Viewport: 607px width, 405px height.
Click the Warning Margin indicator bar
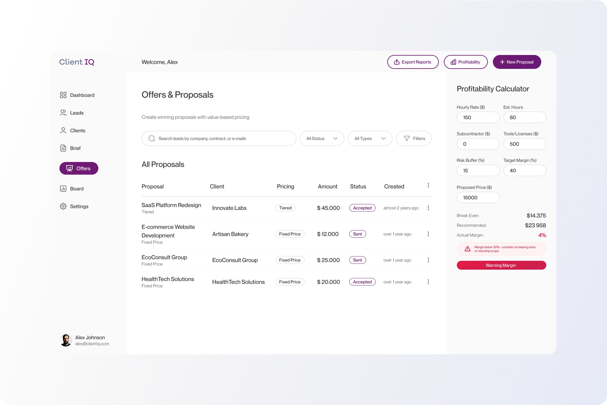(x=501, y=265)
